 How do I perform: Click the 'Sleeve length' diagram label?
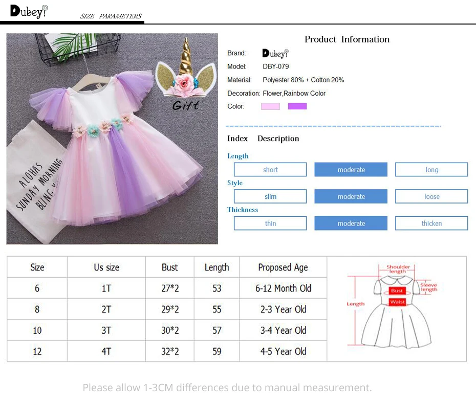[x=428, y=287]
